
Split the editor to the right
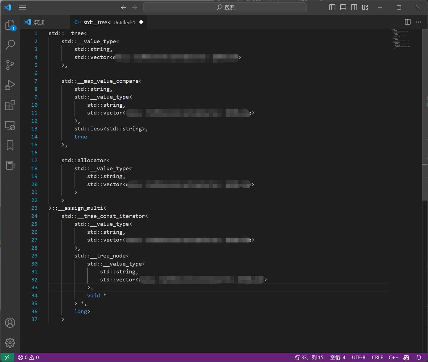pyautogui.click(x=408, y=22)
